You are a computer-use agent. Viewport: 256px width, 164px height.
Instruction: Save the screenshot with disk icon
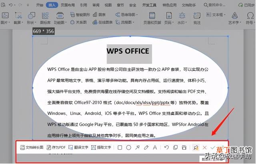[x=184, y=148]
